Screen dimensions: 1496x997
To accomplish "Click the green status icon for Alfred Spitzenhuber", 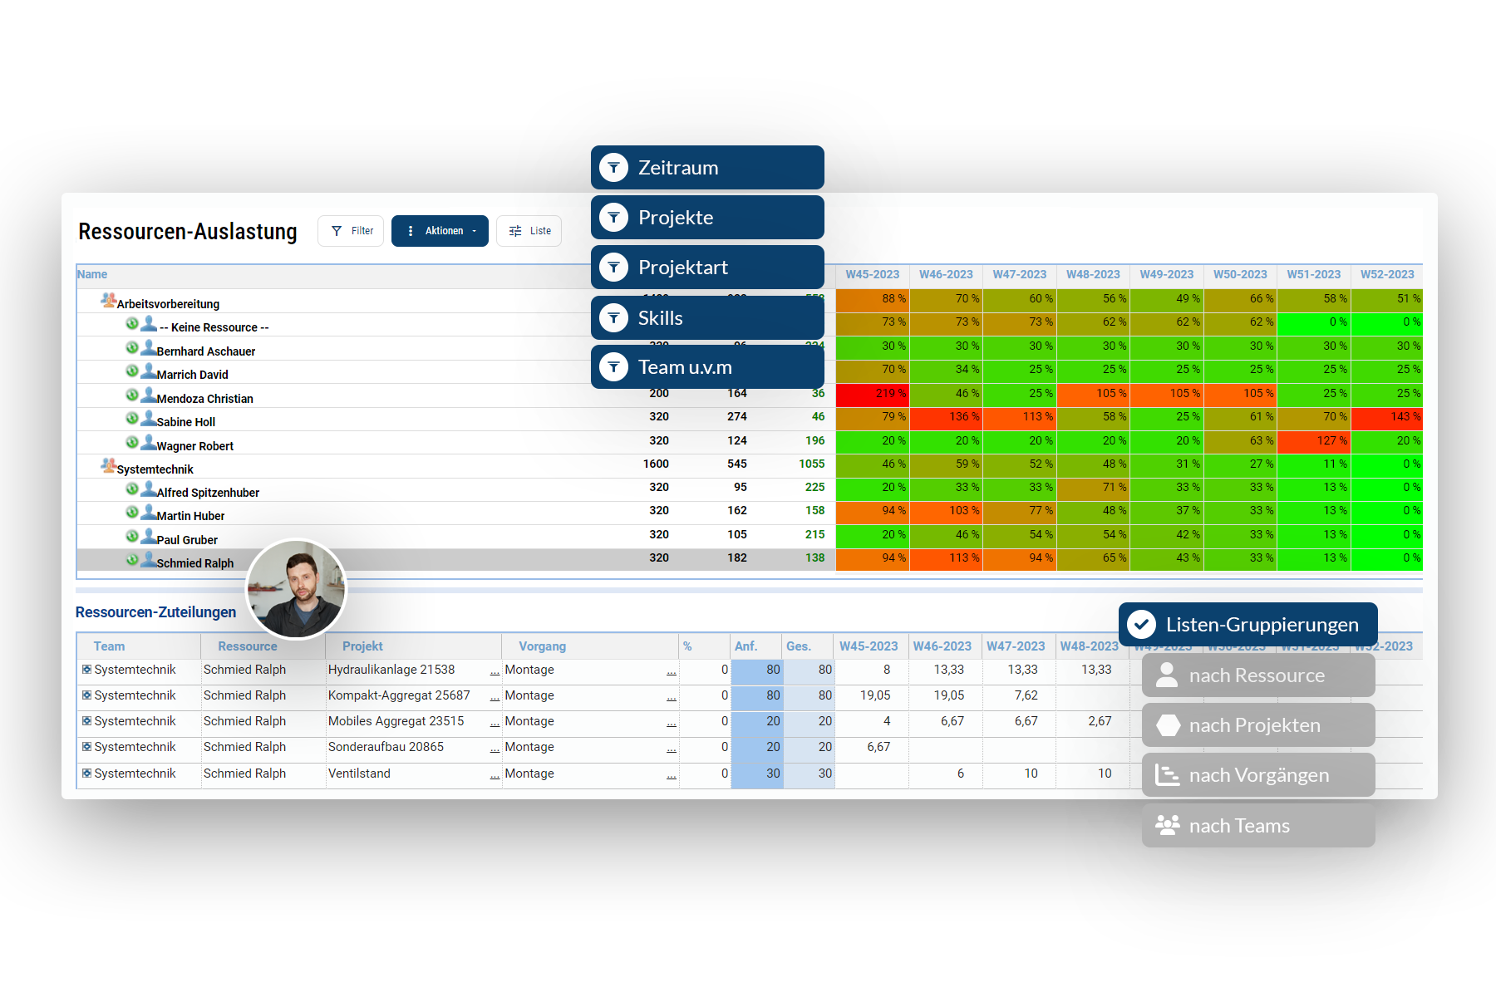I will (131, 489).
